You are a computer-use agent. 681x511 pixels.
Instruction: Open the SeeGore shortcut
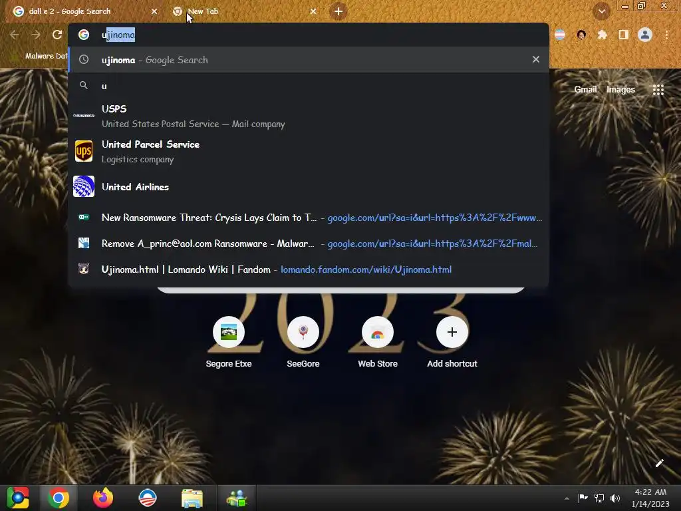(303, 343)
